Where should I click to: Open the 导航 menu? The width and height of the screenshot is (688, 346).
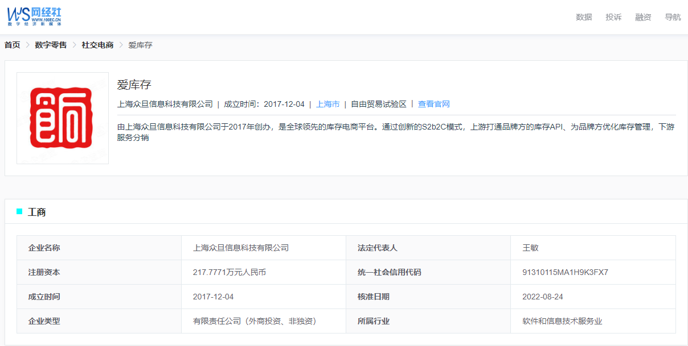click(x=673, y=17)
